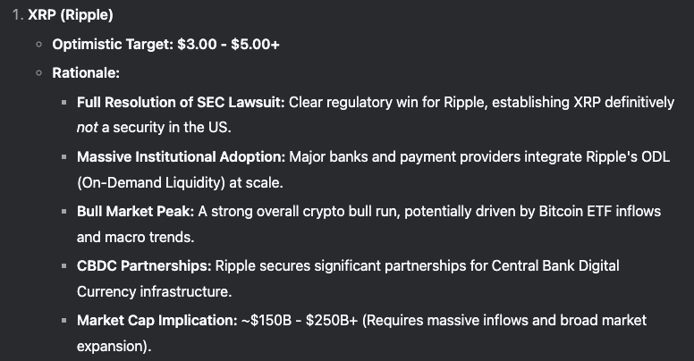Click the italic word not
The width and height of the screenshot is (694, 361).
pos(87,128)
